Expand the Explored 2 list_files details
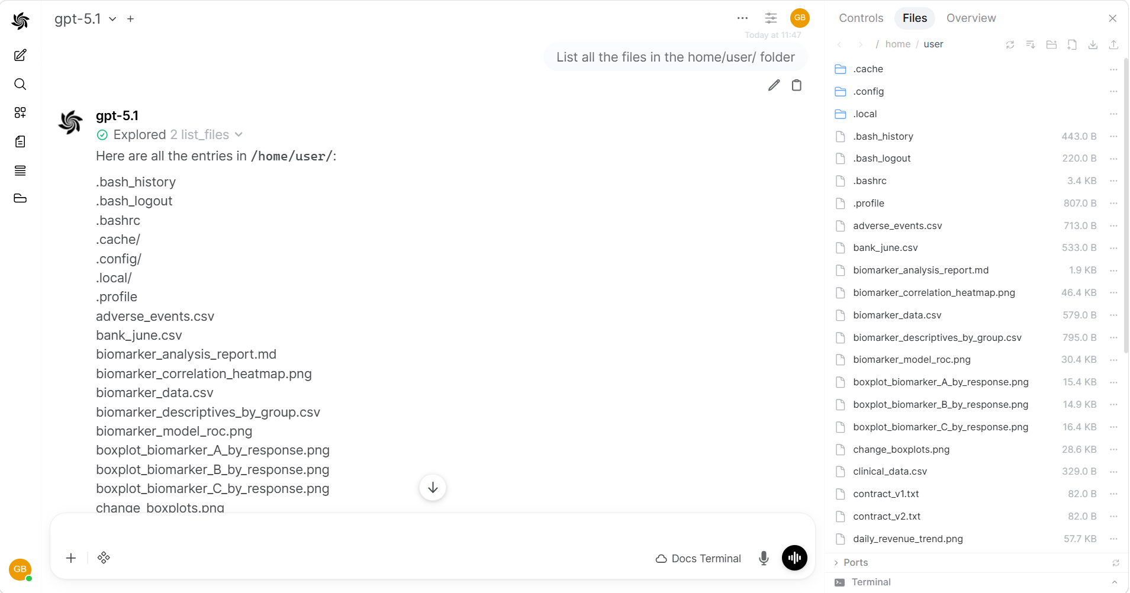Viewport: 1130px width, 593px height. point(170,135)
